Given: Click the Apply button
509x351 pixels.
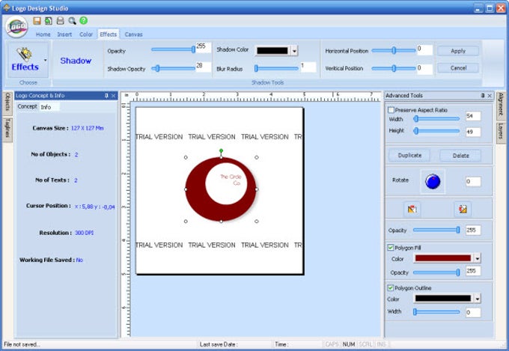Looking at the screenshot, I should (x=458, y=51).
